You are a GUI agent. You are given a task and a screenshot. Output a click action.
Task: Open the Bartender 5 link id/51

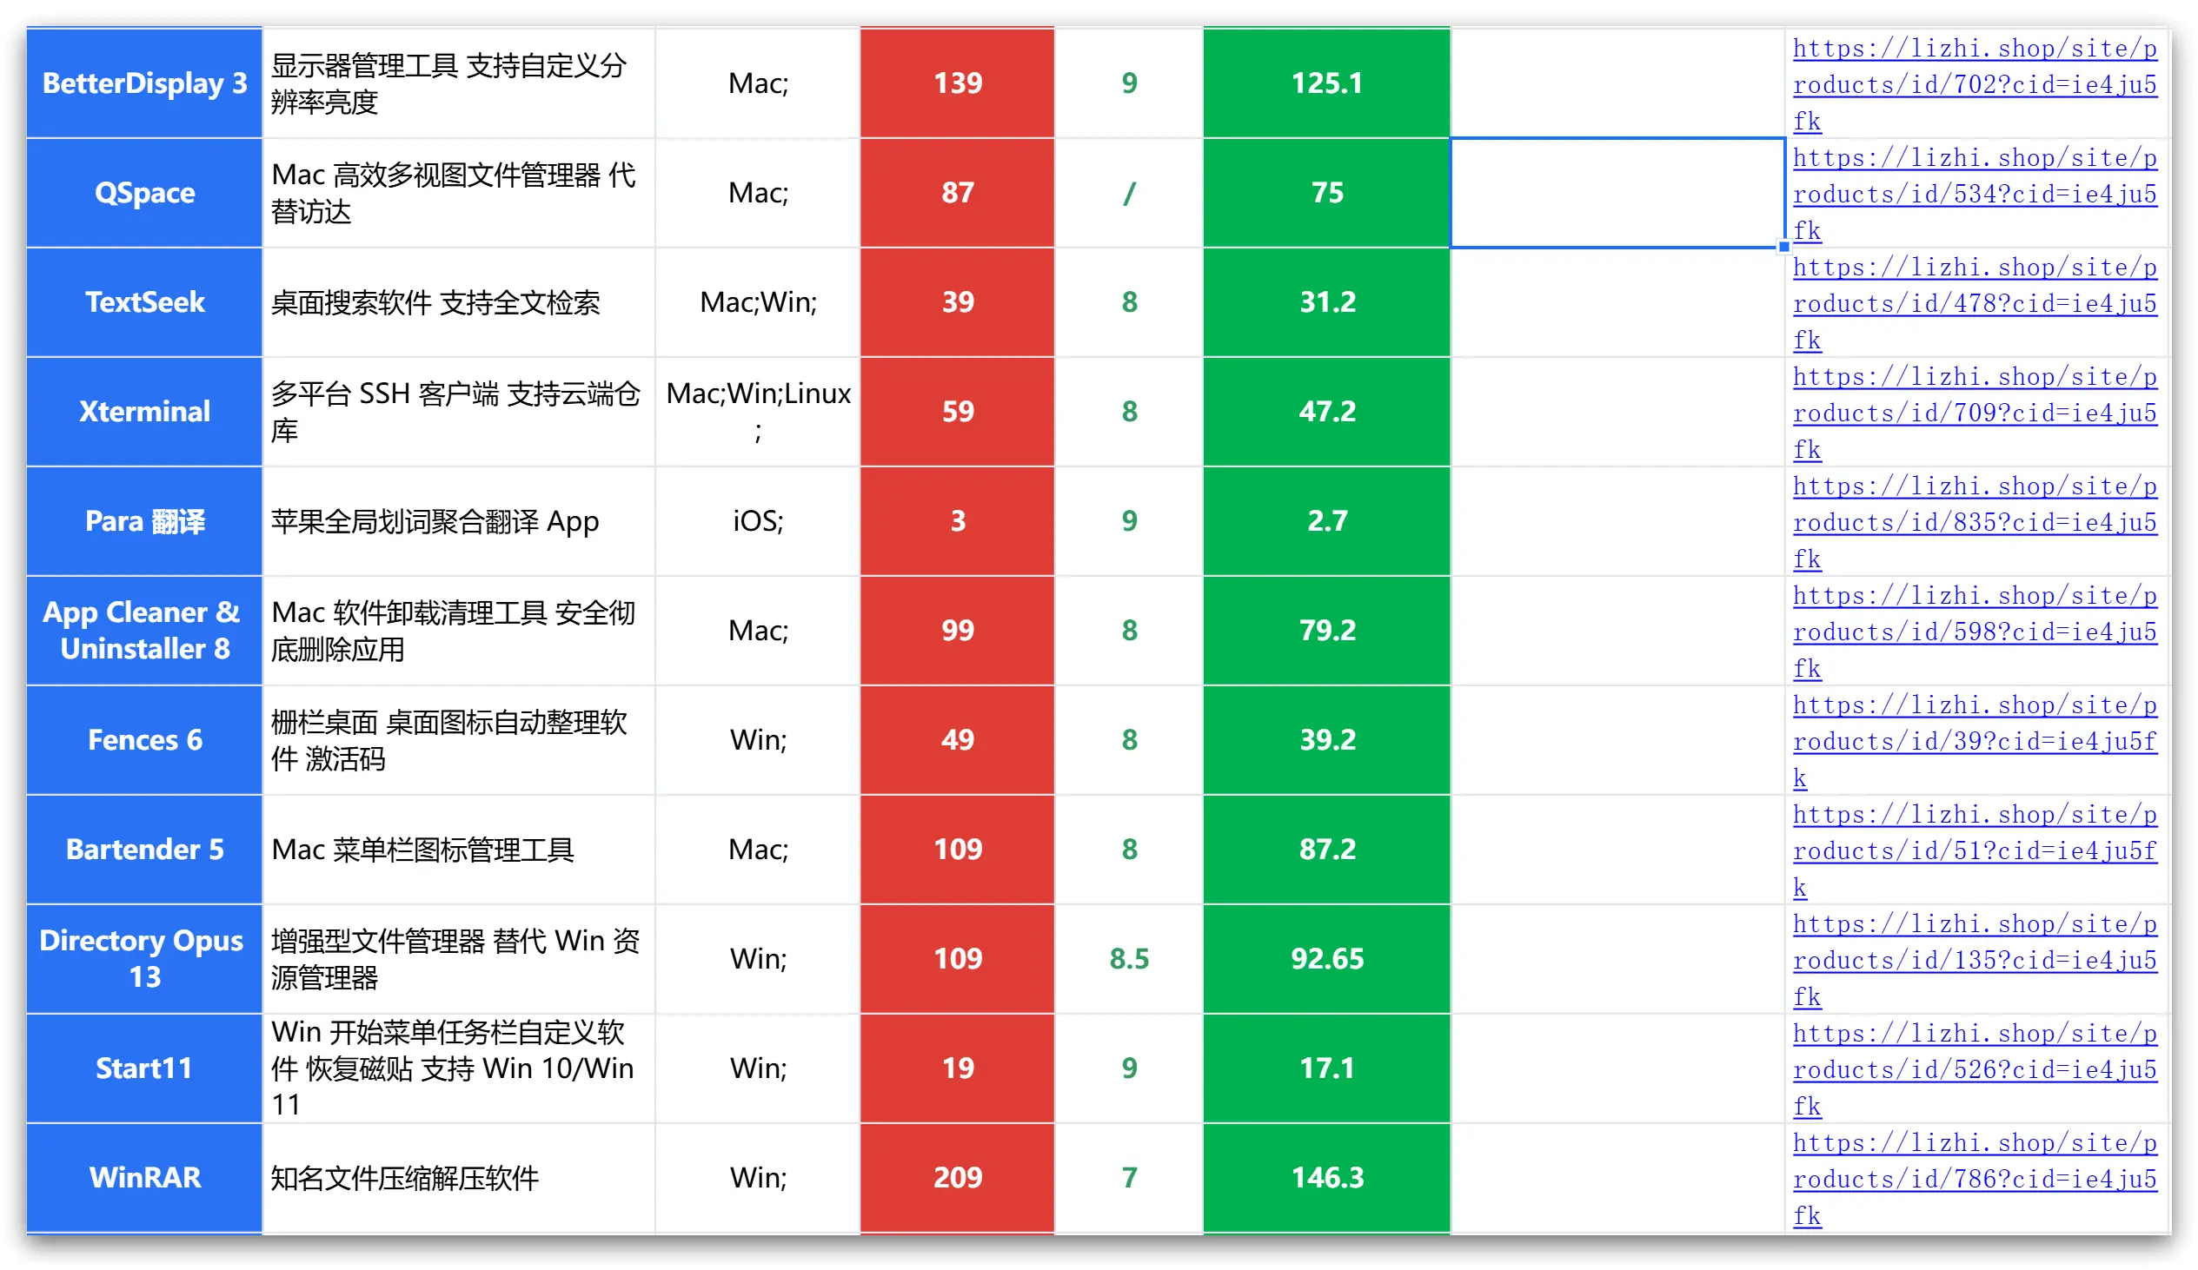click(1975, 850)
